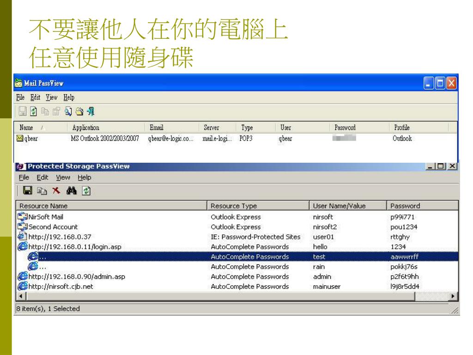473x355 pixels.
Task: Sort by the Type column header
Action: pyautogui.click(x=256, y=128)
